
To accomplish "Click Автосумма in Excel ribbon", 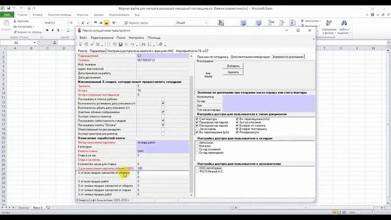I will (x=310, y=21).
